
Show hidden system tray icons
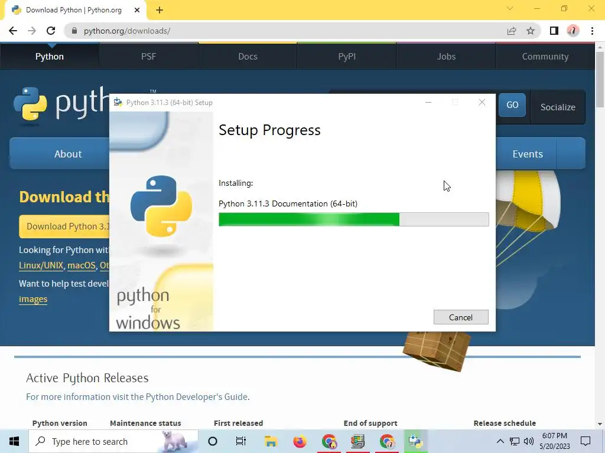[500, 441]
